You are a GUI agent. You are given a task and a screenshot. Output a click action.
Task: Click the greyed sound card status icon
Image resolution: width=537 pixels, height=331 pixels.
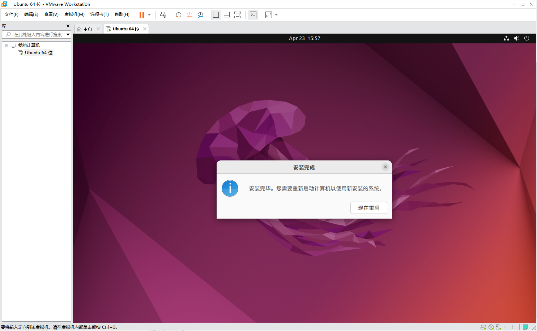507,327
